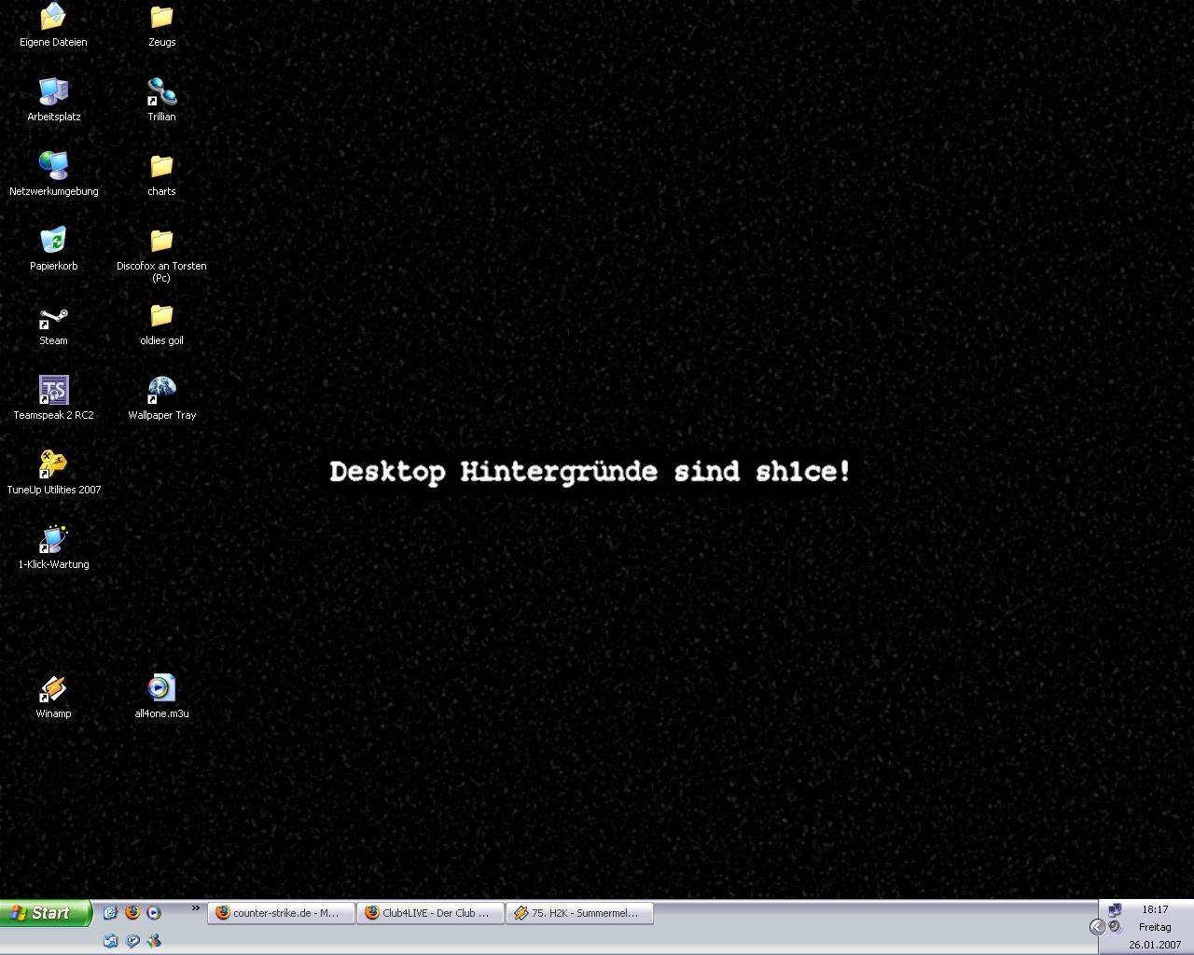
Task: Switch to counter-strike.de Firefox window
Action: pyautogui.click(x=283, y=913)
